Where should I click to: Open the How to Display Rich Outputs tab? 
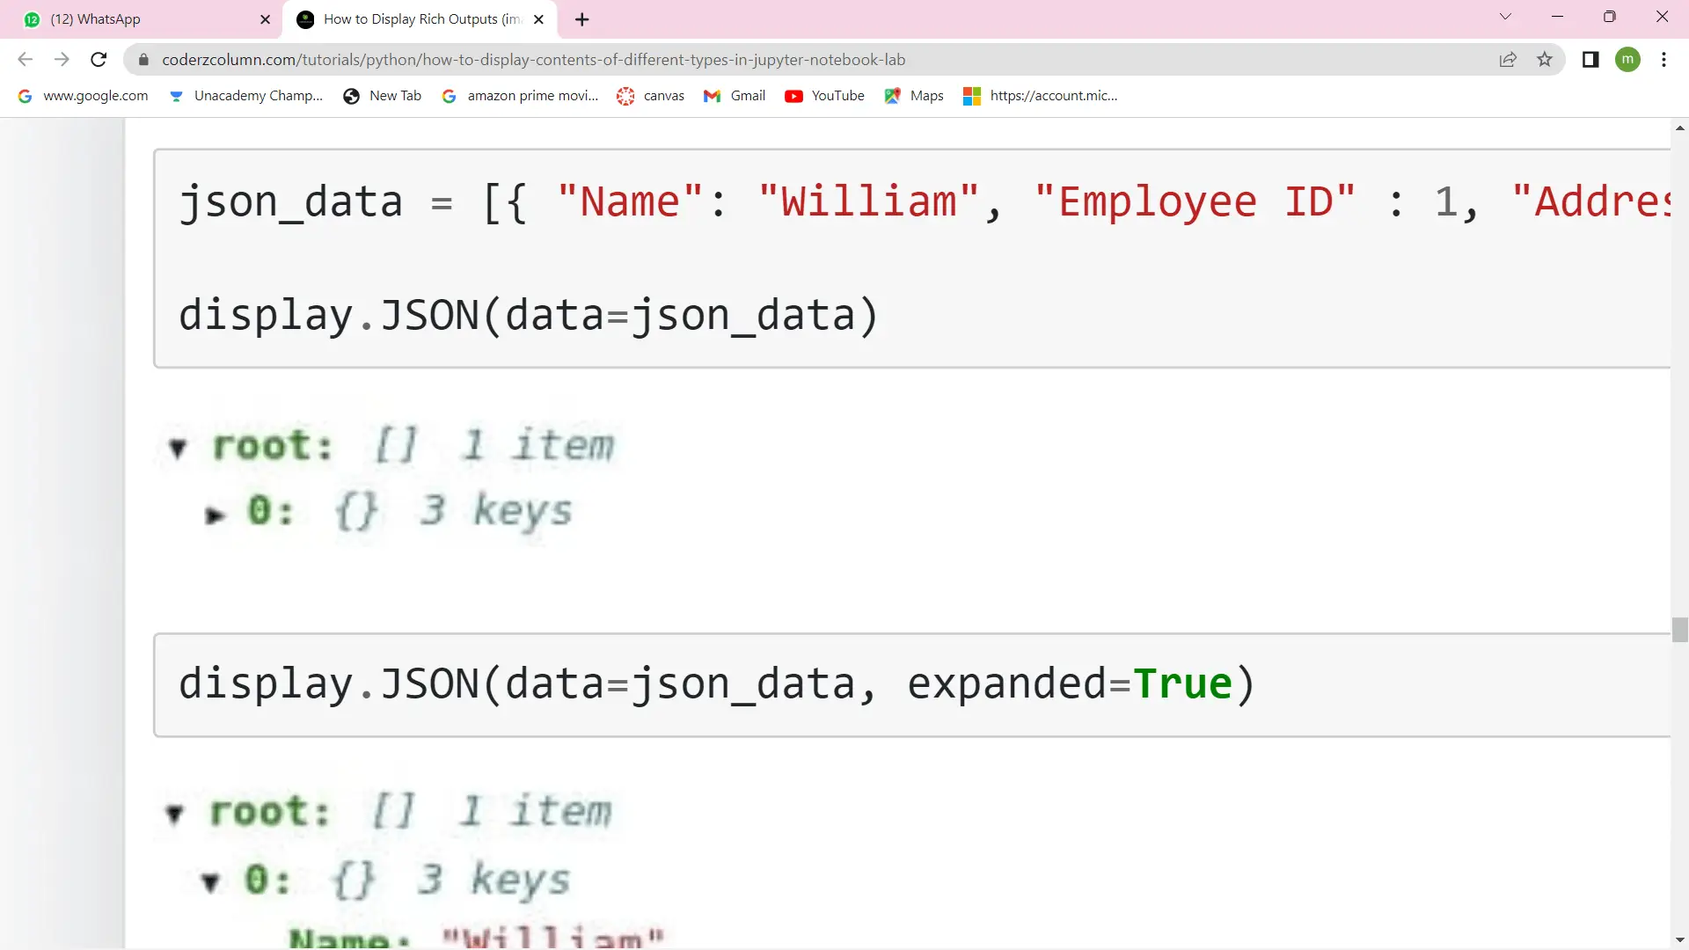coord(423,18)
